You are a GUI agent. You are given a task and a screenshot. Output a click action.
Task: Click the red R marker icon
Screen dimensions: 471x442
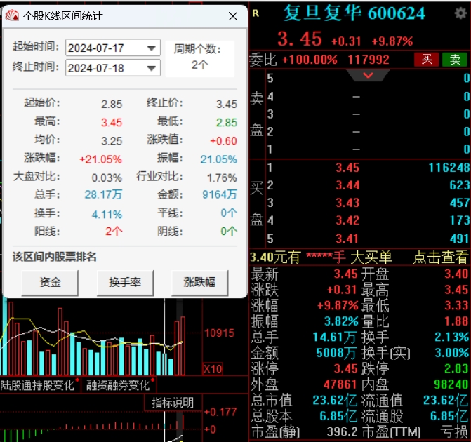(256, 13)
